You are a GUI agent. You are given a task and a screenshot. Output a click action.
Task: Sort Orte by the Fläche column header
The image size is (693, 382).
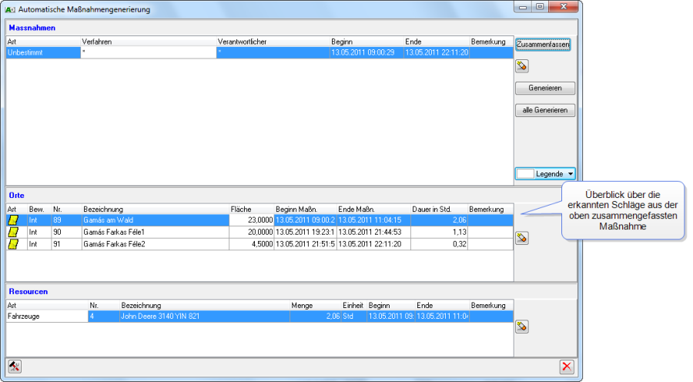click(x=251, y=209)
